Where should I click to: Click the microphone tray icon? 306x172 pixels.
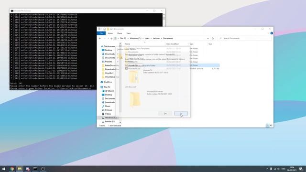(x=271, y=169)
